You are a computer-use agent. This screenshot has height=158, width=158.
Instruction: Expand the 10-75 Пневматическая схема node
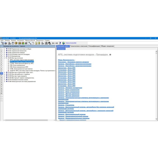(4, 80)
